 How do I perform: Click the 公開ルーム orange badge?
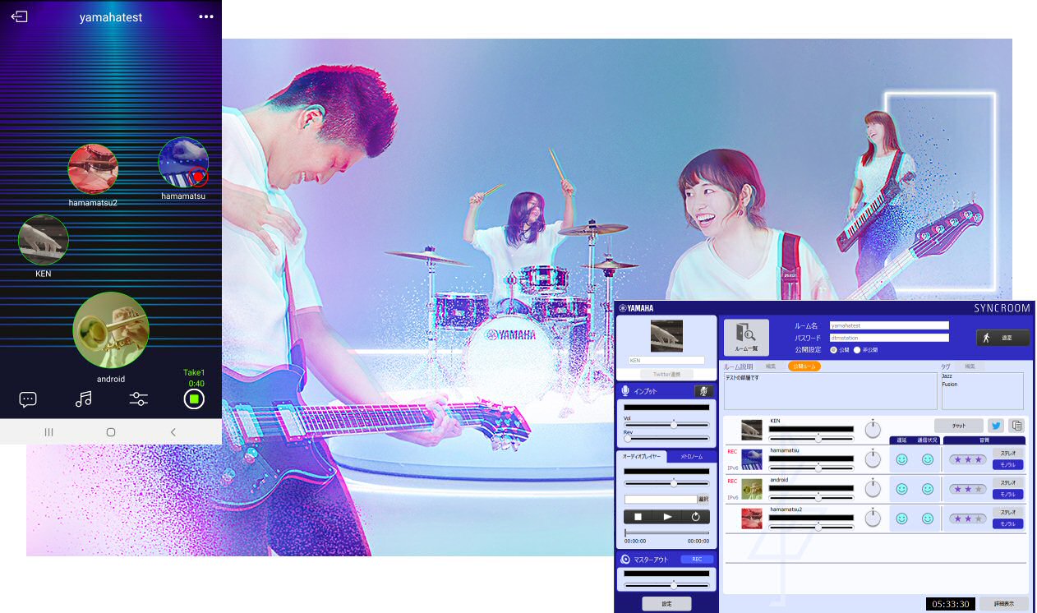804,366
